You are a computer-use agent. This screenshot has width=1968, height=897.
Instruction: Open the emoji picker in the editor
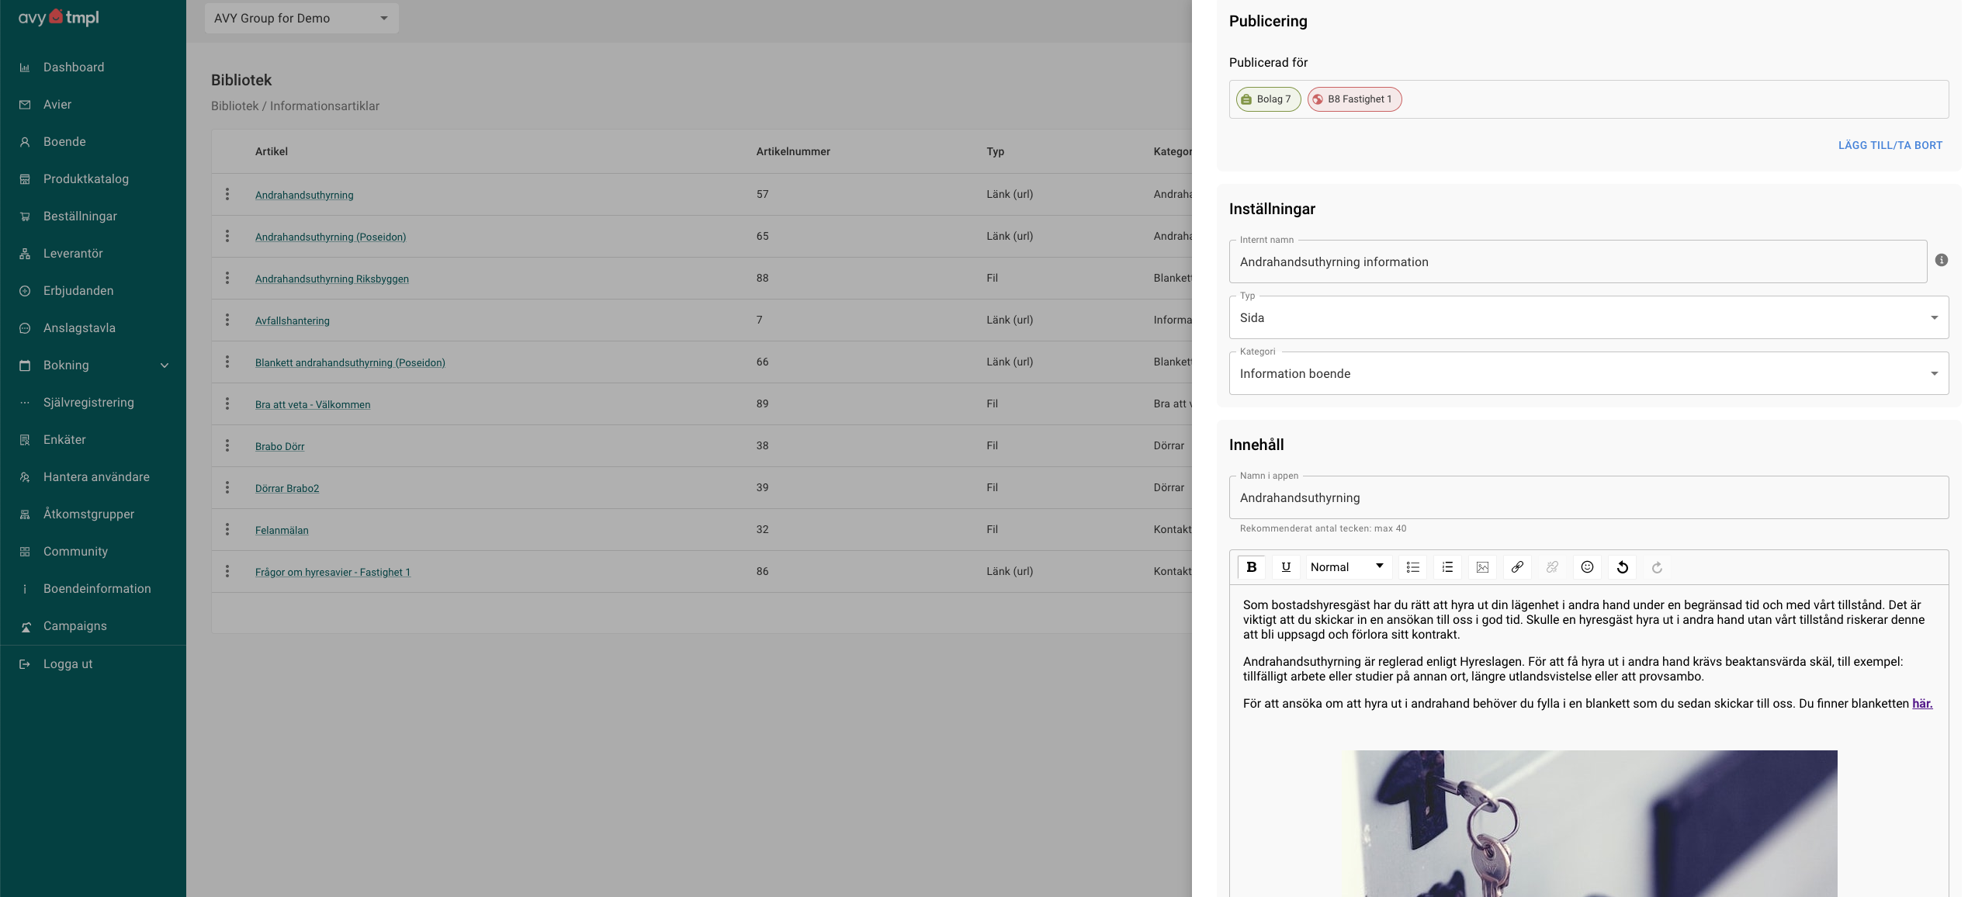tap(1587, 567)
